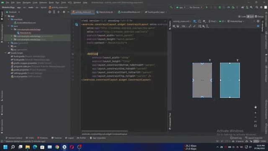Open Microsoft Edge from the taskbar
The width and height of the screenshot is (268, 151).
pyautogui.click(x=35, y=147)
